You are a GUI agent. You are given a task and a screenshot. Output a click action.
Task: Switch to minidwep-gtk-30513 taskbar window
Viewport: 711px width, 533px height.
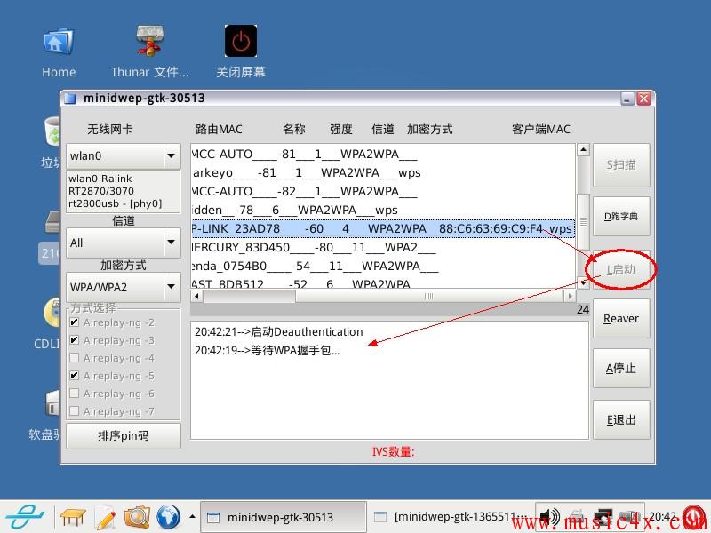pos(283,517)
